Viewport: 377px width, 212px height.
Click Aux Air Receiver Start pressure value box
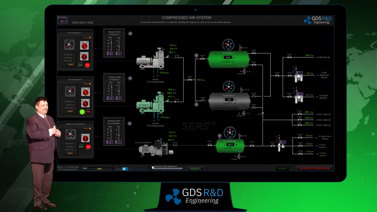110,142
